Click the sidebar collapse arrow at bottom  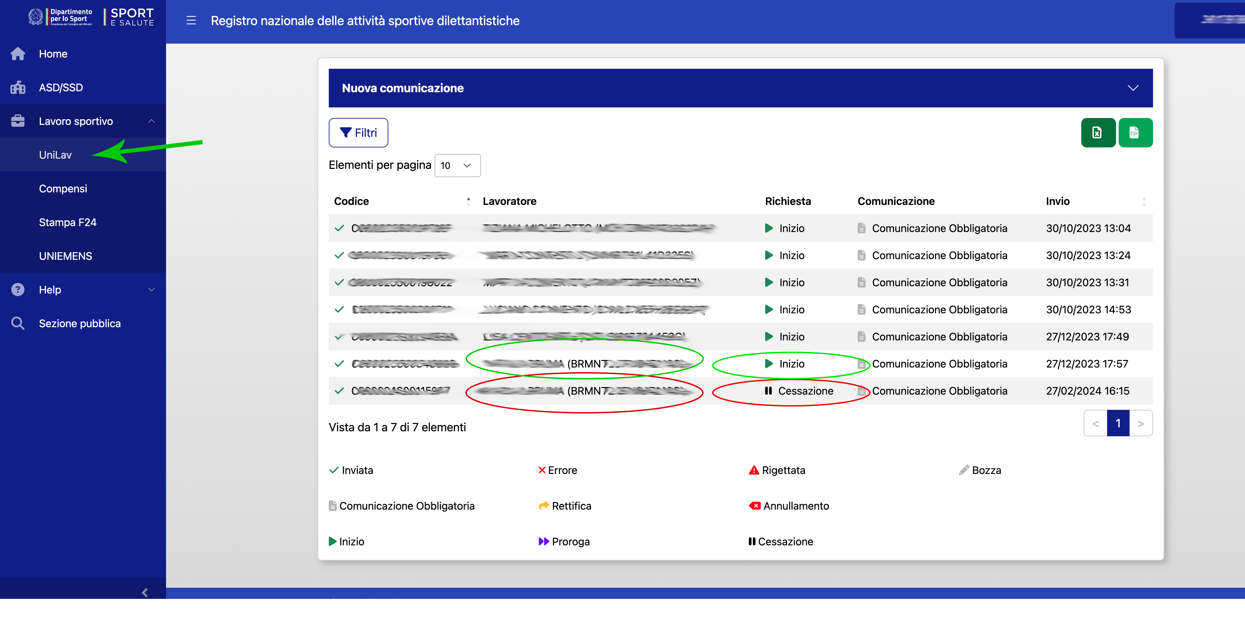[x=145, y=592]
